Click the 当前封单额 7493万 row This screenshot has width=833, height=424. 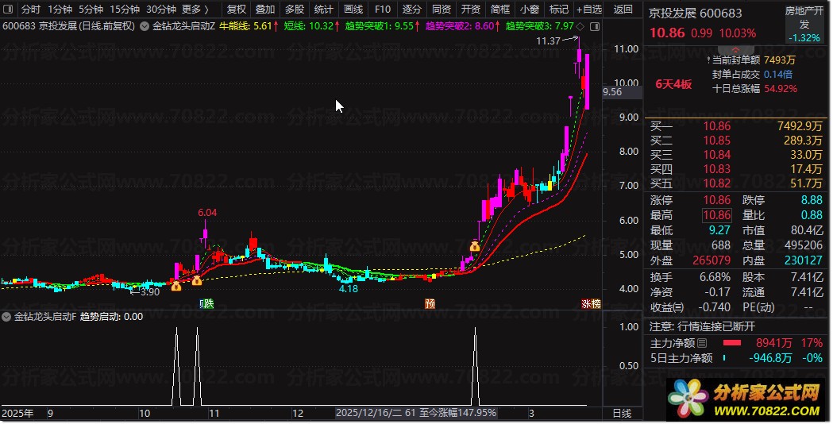[752, 60]
